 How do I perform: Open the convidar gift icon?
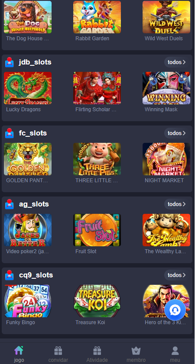point(58,351)
